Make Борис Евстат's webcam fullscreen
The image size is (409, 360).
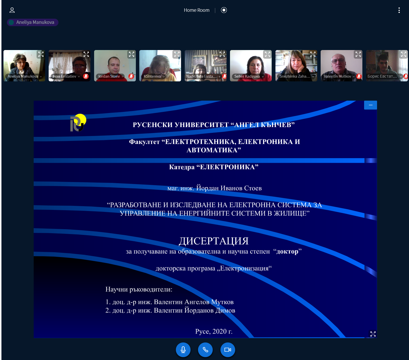pos(404,54)
